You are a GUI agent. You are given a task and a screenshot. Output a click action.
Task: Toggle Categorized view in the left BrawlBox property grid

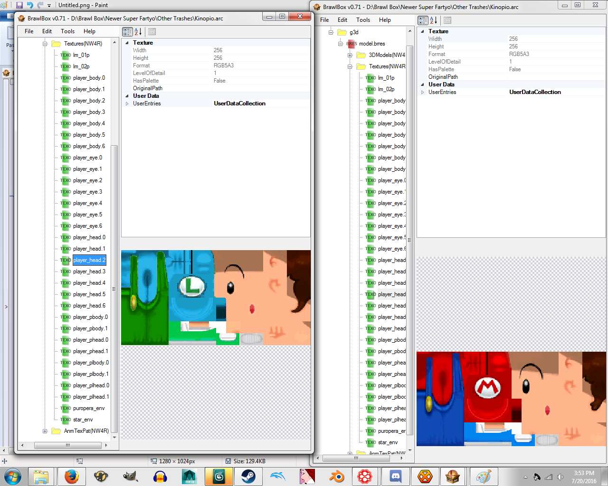[x=127, y=32]
